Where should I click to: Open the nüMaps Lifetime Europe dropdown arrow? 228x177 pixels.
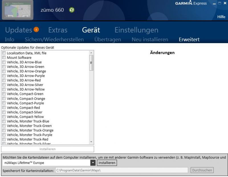[93, 163]
